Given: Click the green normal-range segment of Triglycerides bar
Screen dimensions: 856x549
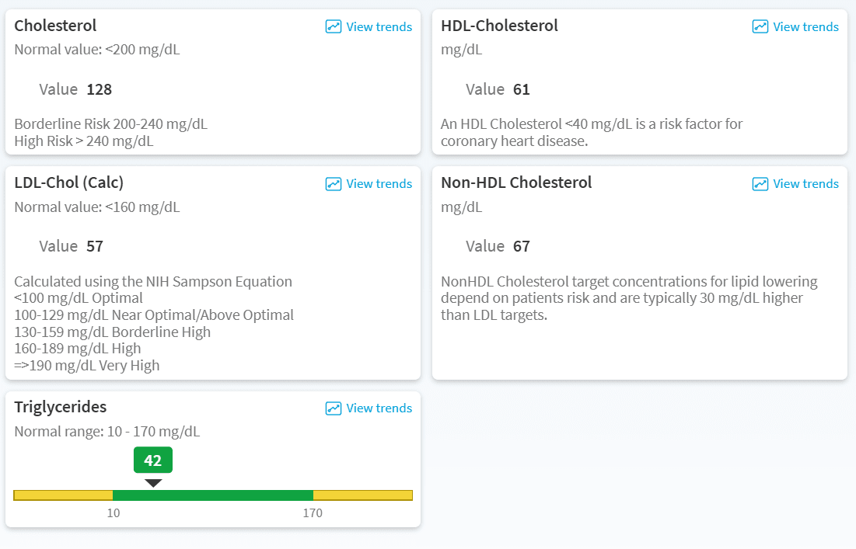Looking at the screenshot, I should [x=213, y=495].
